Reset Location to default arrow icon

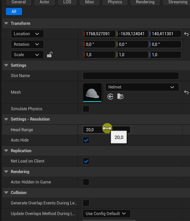pos(186,34)
